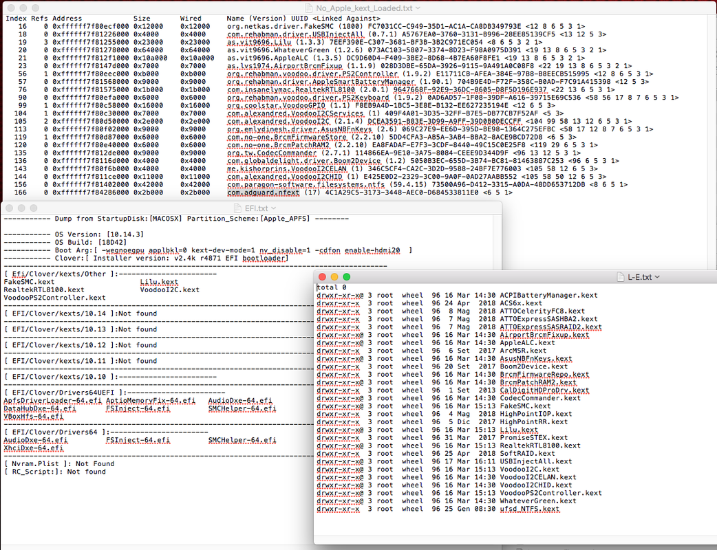Click 'org.rehabman.driver.AppleSmartBatteryManager' entry
717x550 pixels.
(x=321, y=82)
